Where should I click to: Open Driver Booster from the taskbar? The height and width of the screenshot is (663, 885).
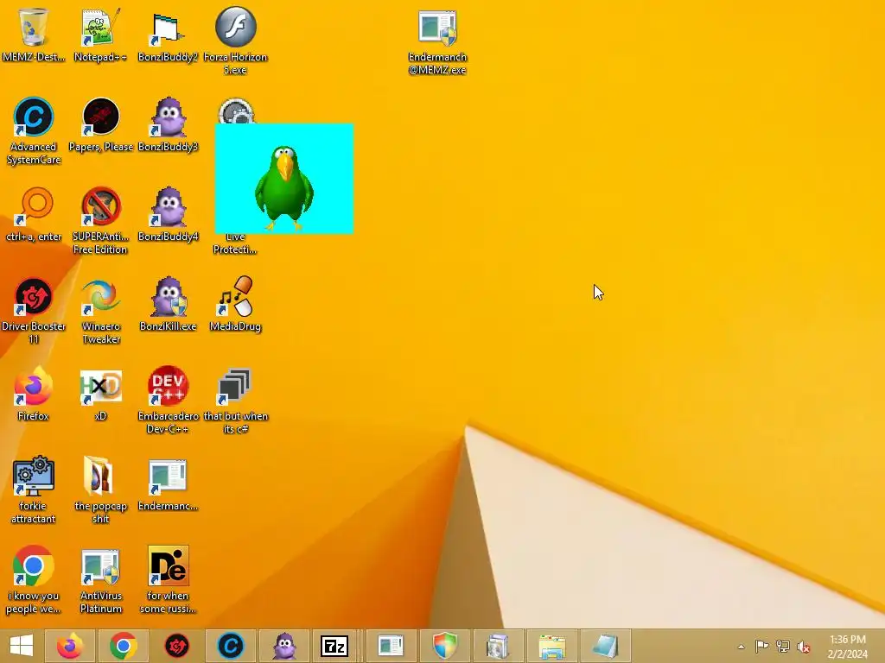(176, 646)
